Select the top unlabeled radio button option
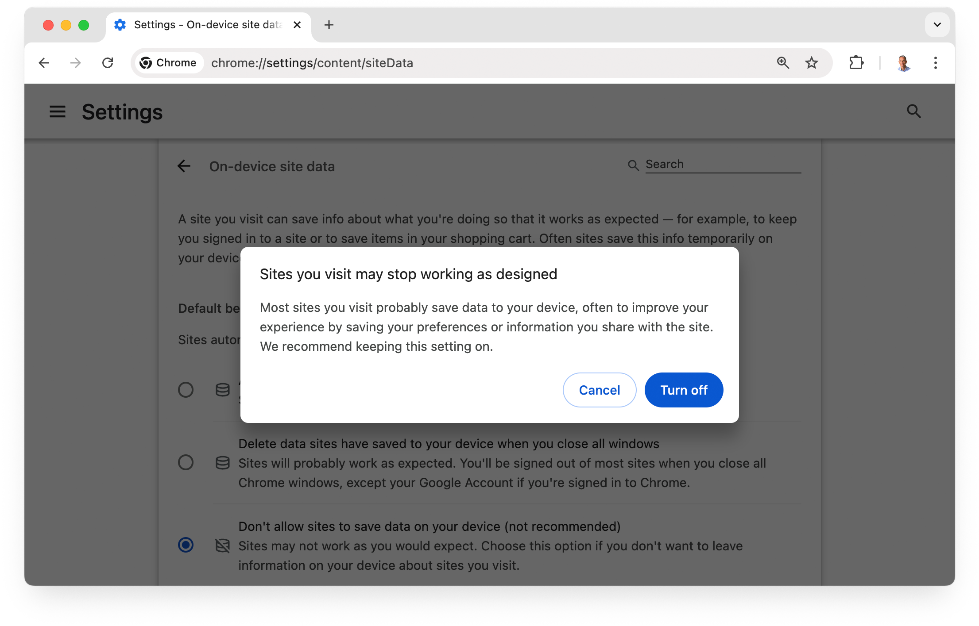 click(x=186, y=388)
